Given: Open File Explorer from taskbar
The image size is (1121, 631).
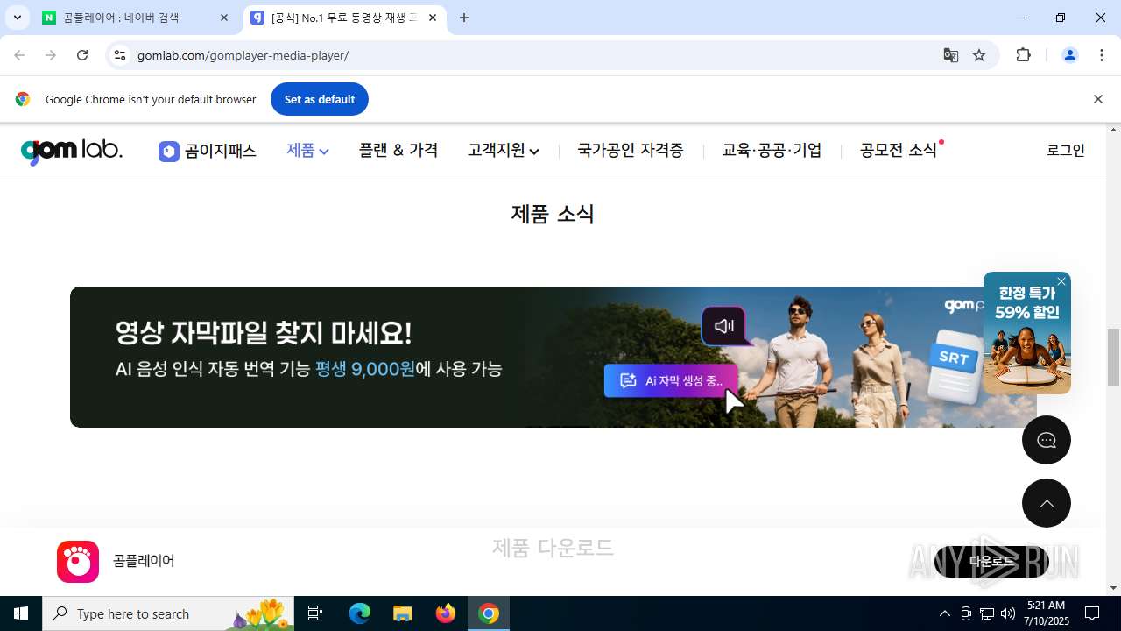Looking at the screenshot, I should pos(403,613).
